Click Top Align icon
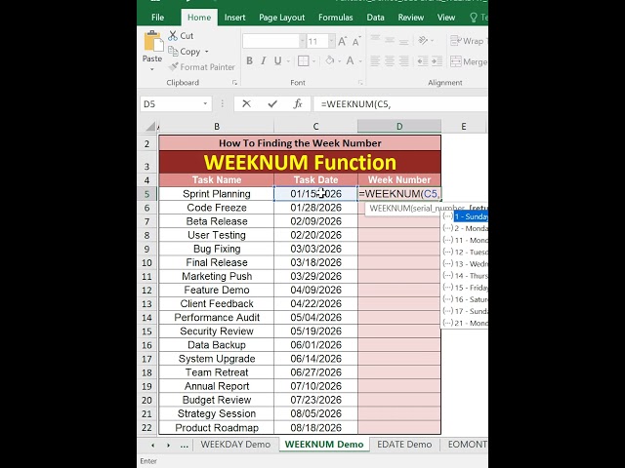 coord(375,40)
